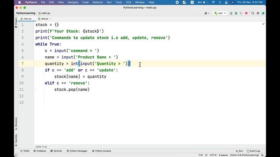Viewport: 280px width, 157px height.
Task: Click the Run with Coverage icon
Action: coord(241,13)
